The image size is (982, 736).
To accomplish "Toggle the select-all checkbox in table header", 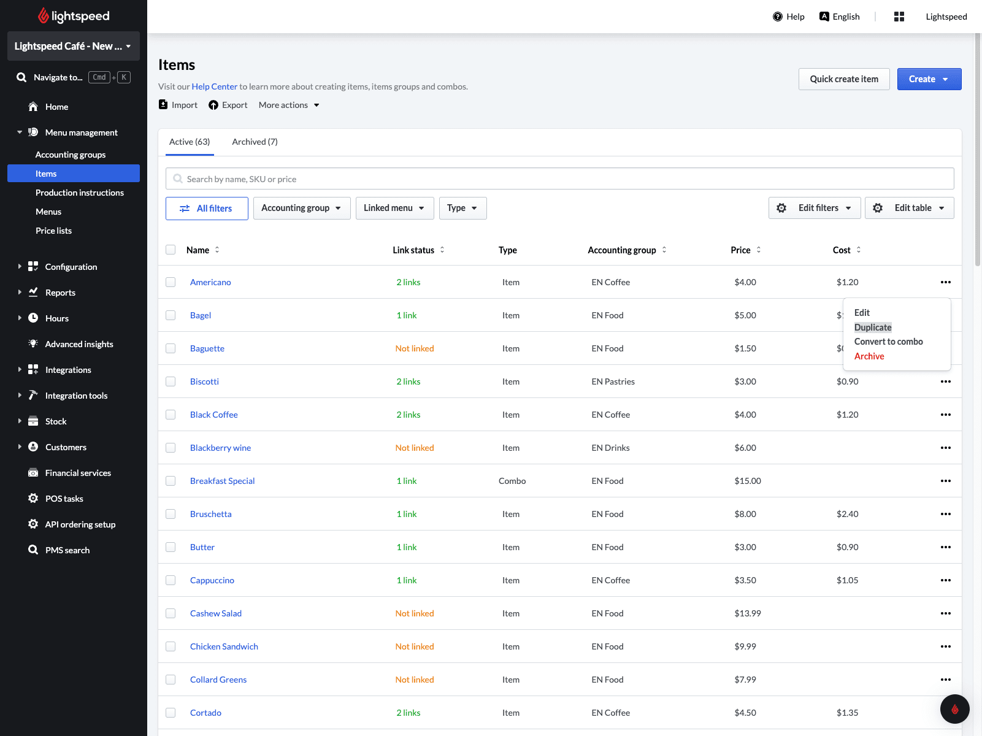I will [x=171, y=250].
